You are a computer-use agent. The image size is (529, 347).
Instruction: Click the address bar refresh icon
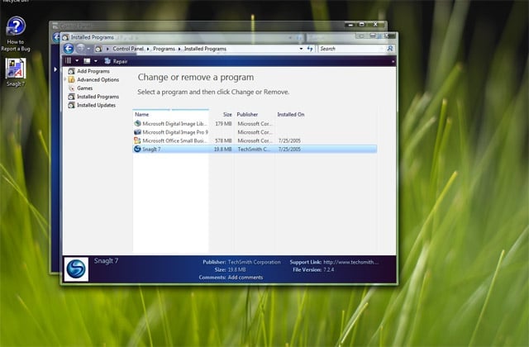310,49
